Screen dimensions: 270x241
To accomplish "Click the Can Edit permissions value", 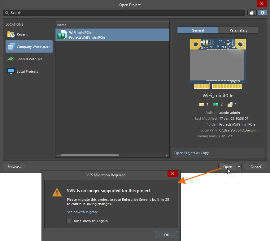I will coord(226,136).
